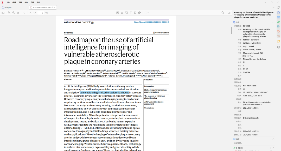281x151 pixels.
Task: Click the URL value nature.com/articles
Action: tap(257, 104)
